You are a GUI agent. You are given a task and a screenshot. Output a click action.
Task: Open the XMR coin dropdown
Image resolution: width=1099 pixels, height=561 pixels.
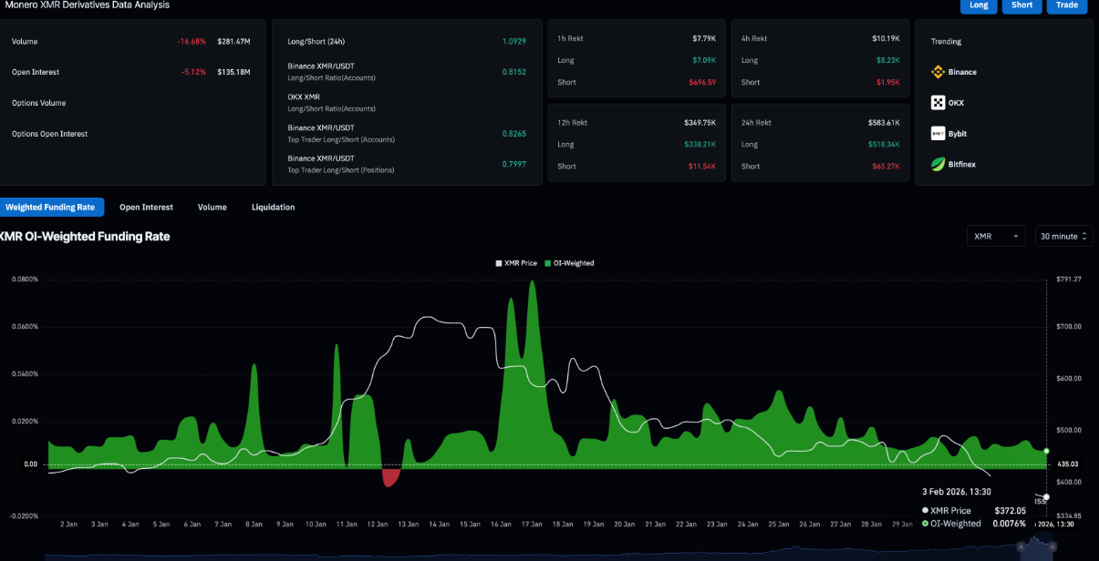tap(996, 236)
